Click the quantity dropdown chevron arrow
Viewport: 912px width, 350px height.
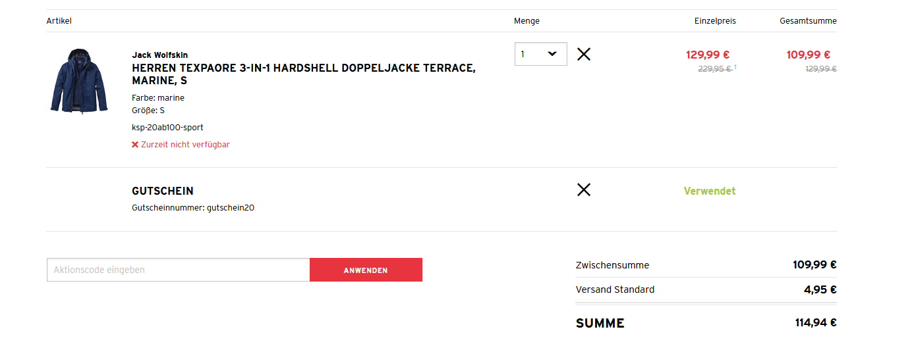pos(552,54)
